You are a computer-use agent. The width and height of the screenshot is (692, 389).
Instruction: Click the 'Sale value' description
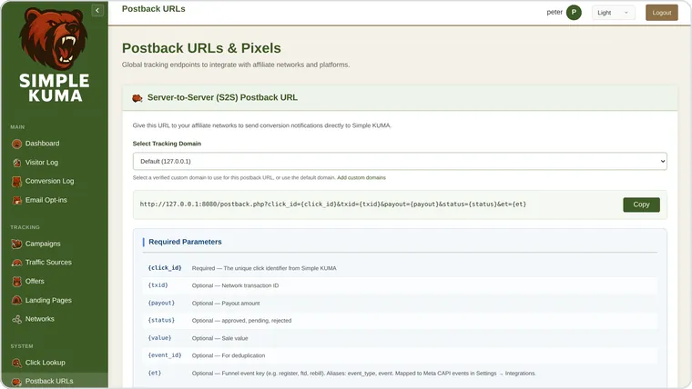tap(235, 338)
